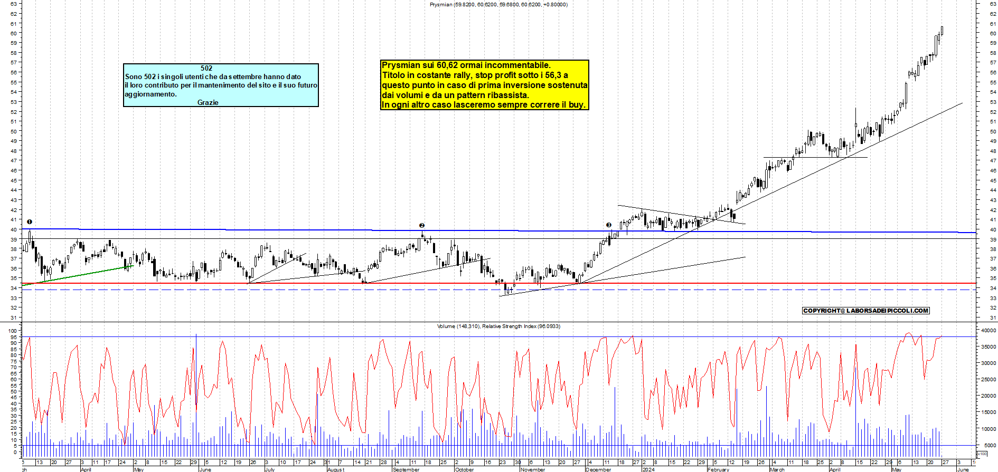
Task: Click the 'September' label on the date axis
Action: [406, 469]
